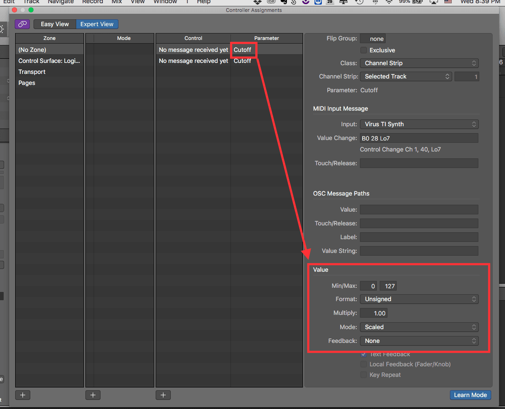Screen dimensions: 505x409
Task: Select the Transport zone in list
Action: pyautogui.click(x=32, y=72)
